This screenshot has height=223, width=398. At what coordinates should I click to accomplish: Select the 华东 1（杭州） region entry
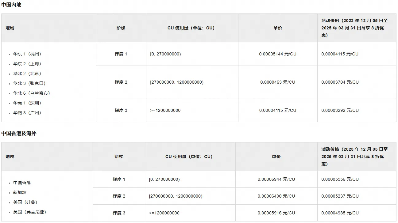tap(27, 54)
